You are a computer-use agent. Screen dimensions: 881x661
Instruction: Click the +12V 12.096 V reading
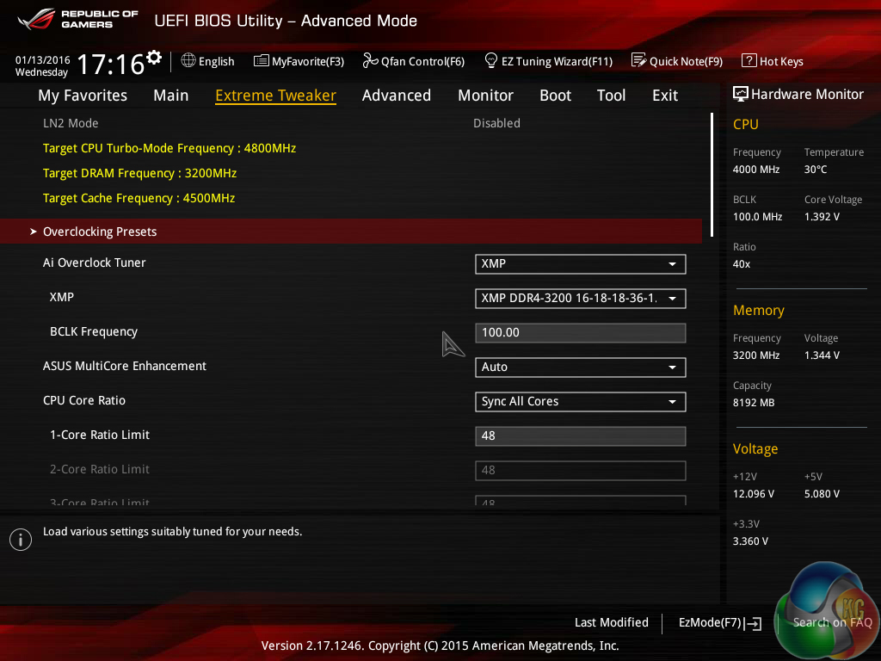coord(754,493)
